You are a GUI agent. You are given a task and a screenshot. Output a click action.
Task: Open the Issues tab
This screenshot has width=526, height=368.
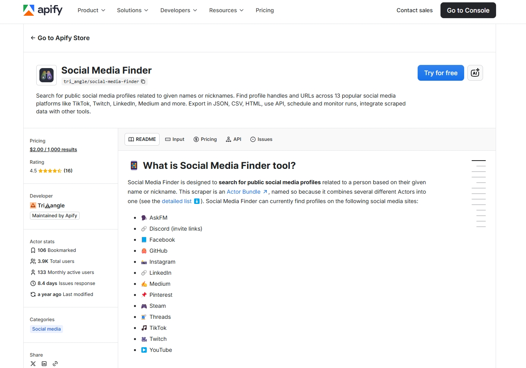click(261, 139)
